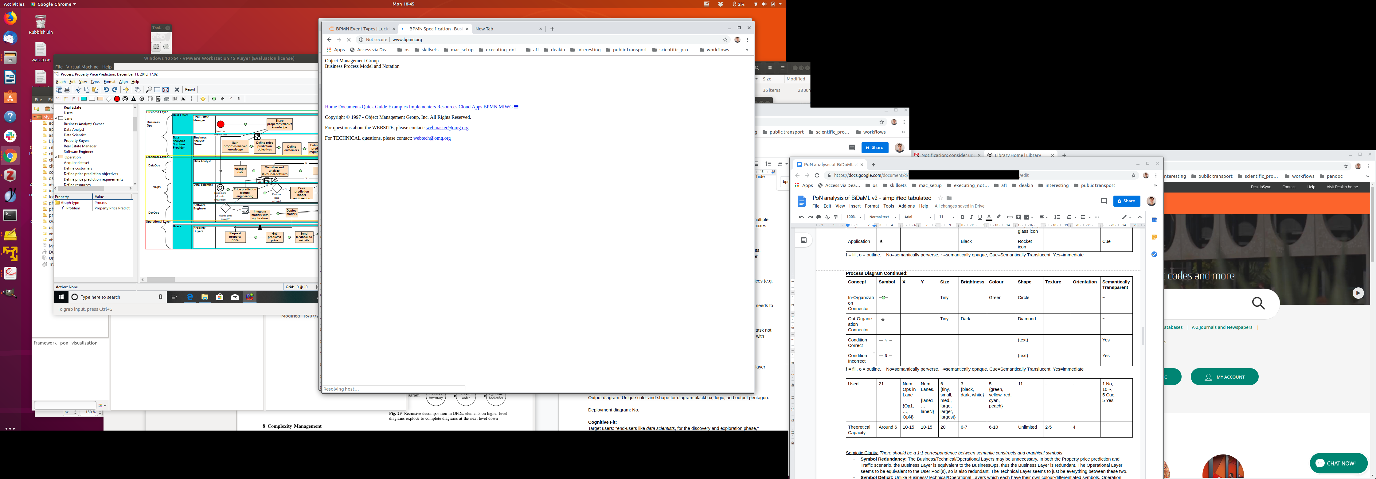Click the database cylinder shape icon
The height and width of the screenshot is (479, 1376).
150,99
